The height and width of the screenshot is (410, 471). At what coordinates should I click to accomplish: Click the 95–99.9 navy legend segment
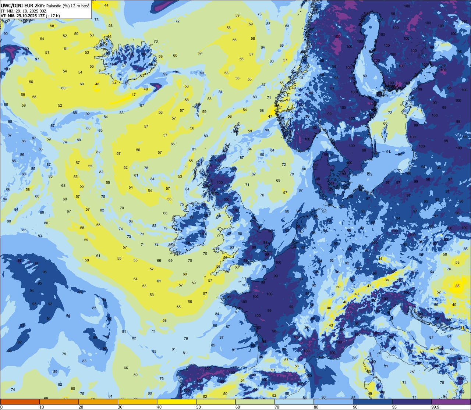(412, 402)
